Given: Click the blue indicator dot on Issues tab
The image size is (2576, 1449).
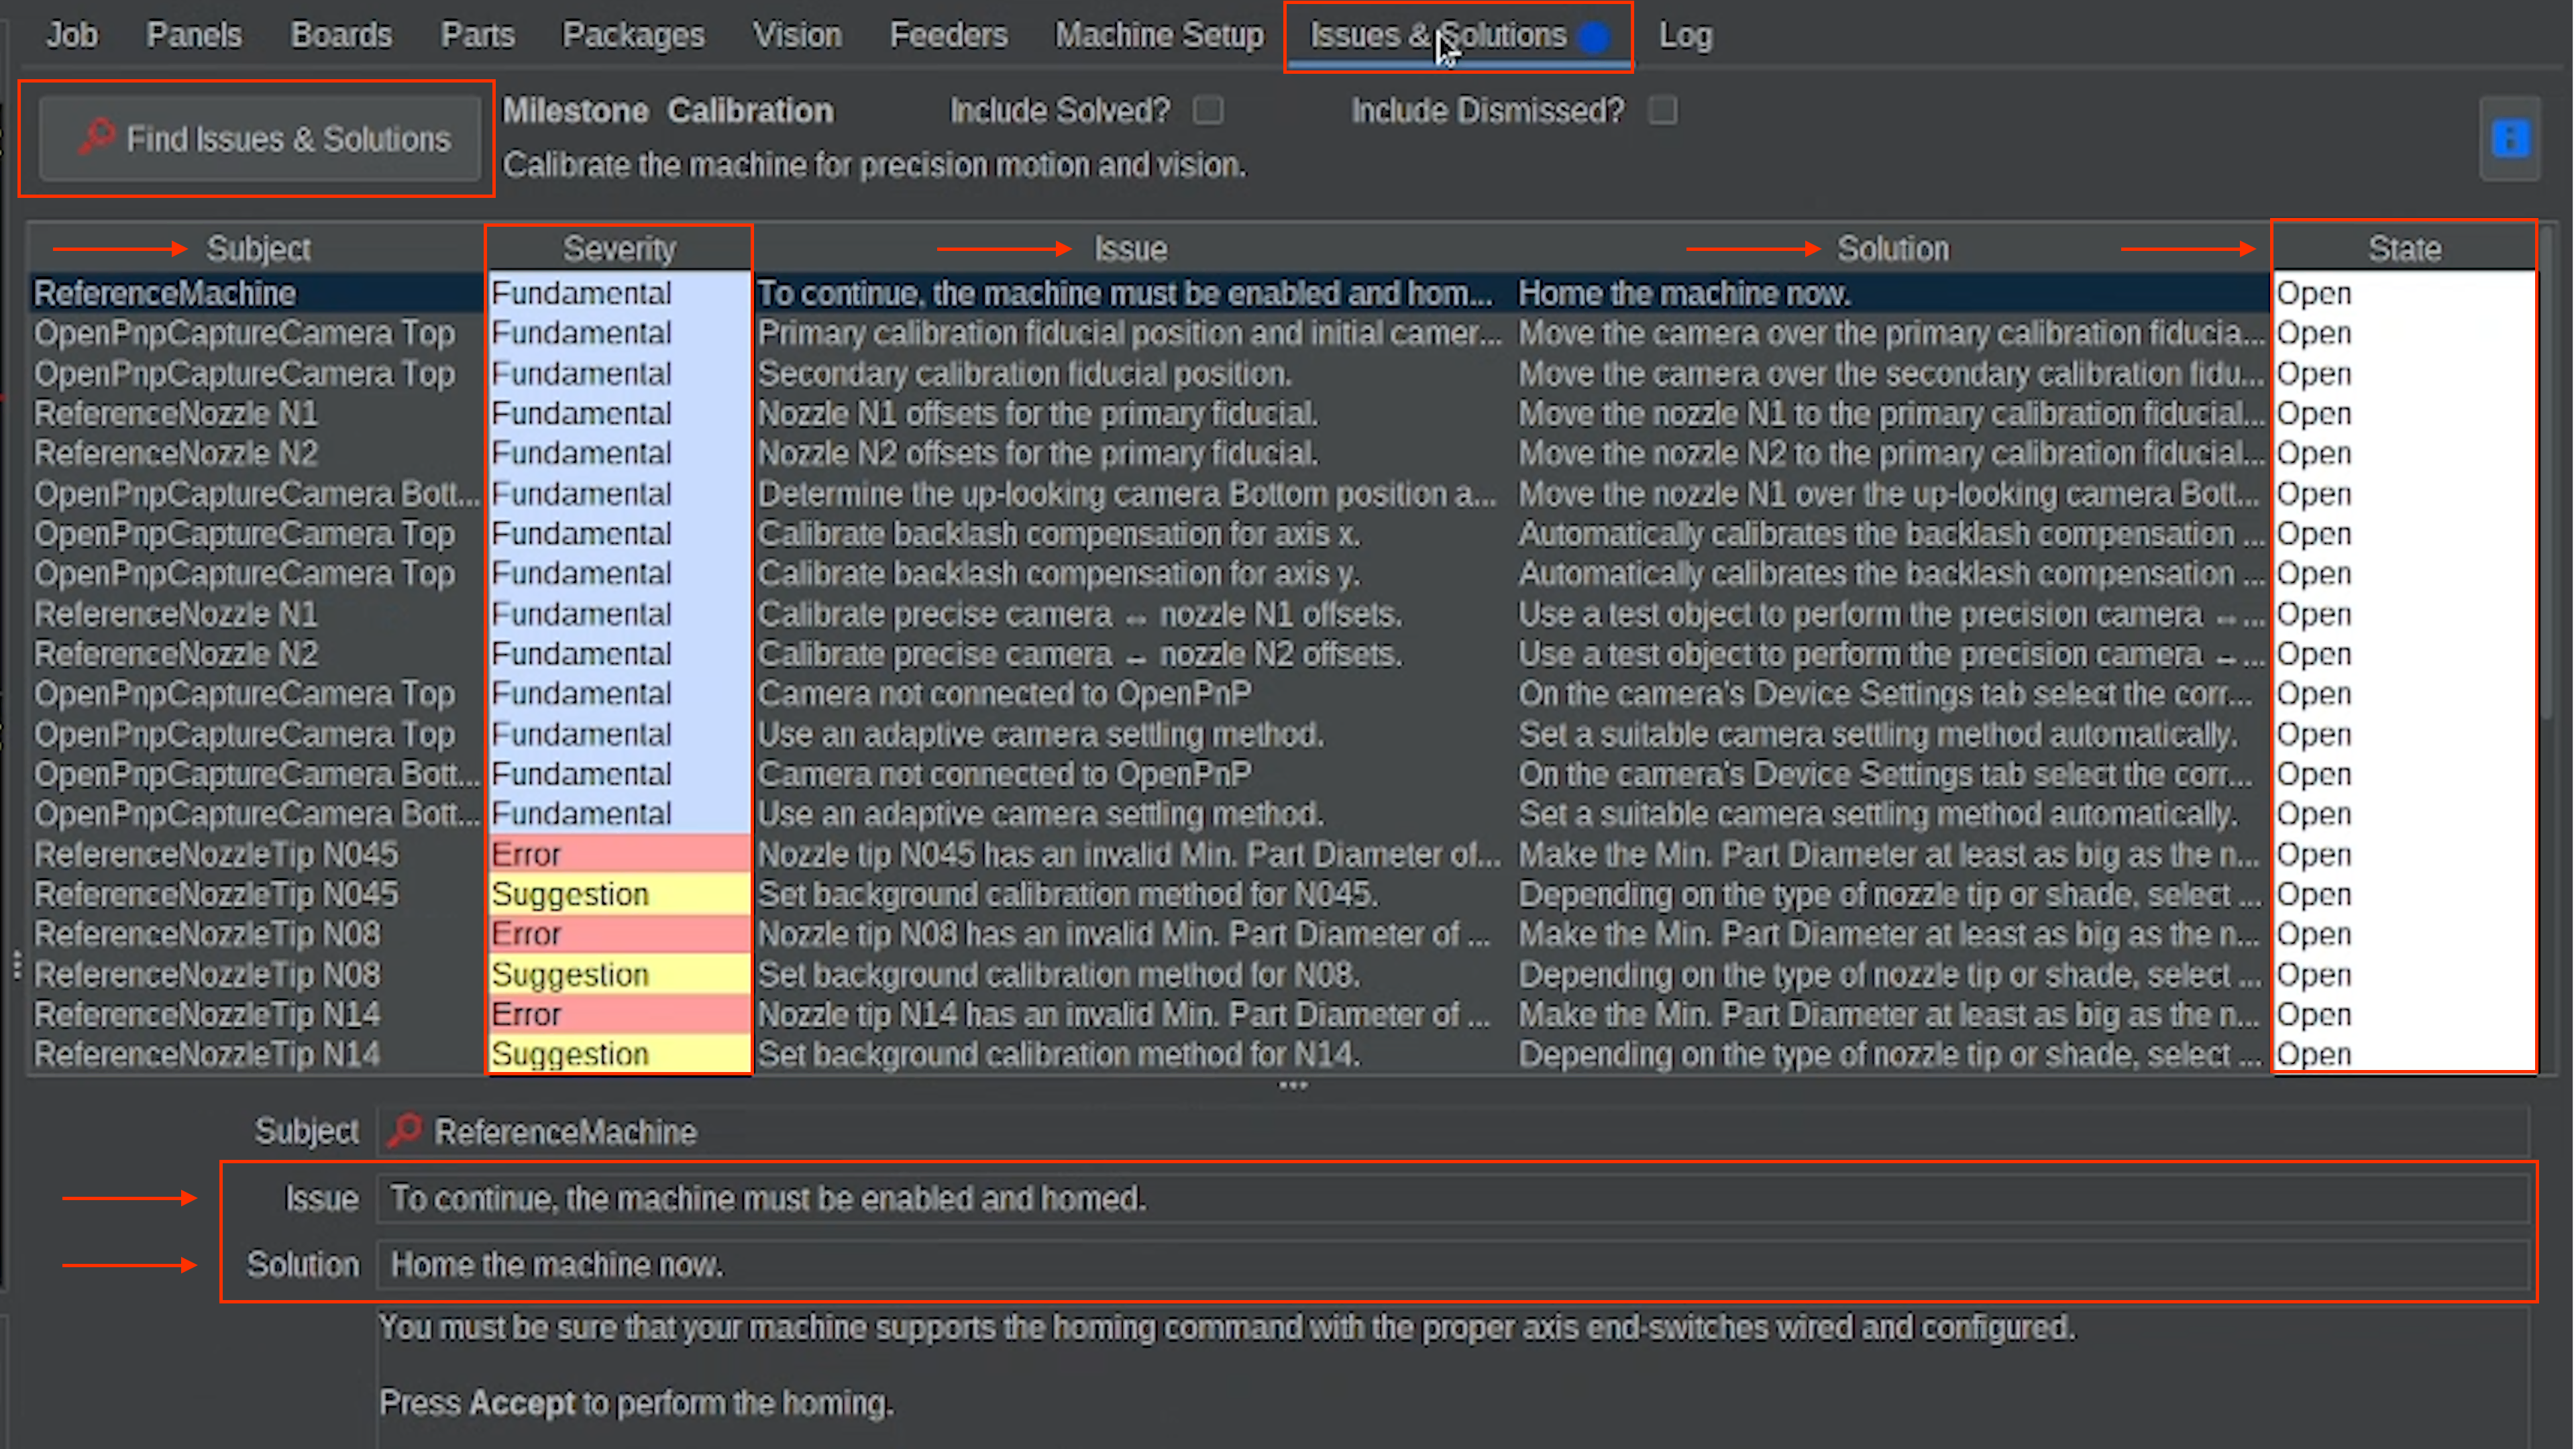Looking at the screenshot, I should [x=1594, y=37].
